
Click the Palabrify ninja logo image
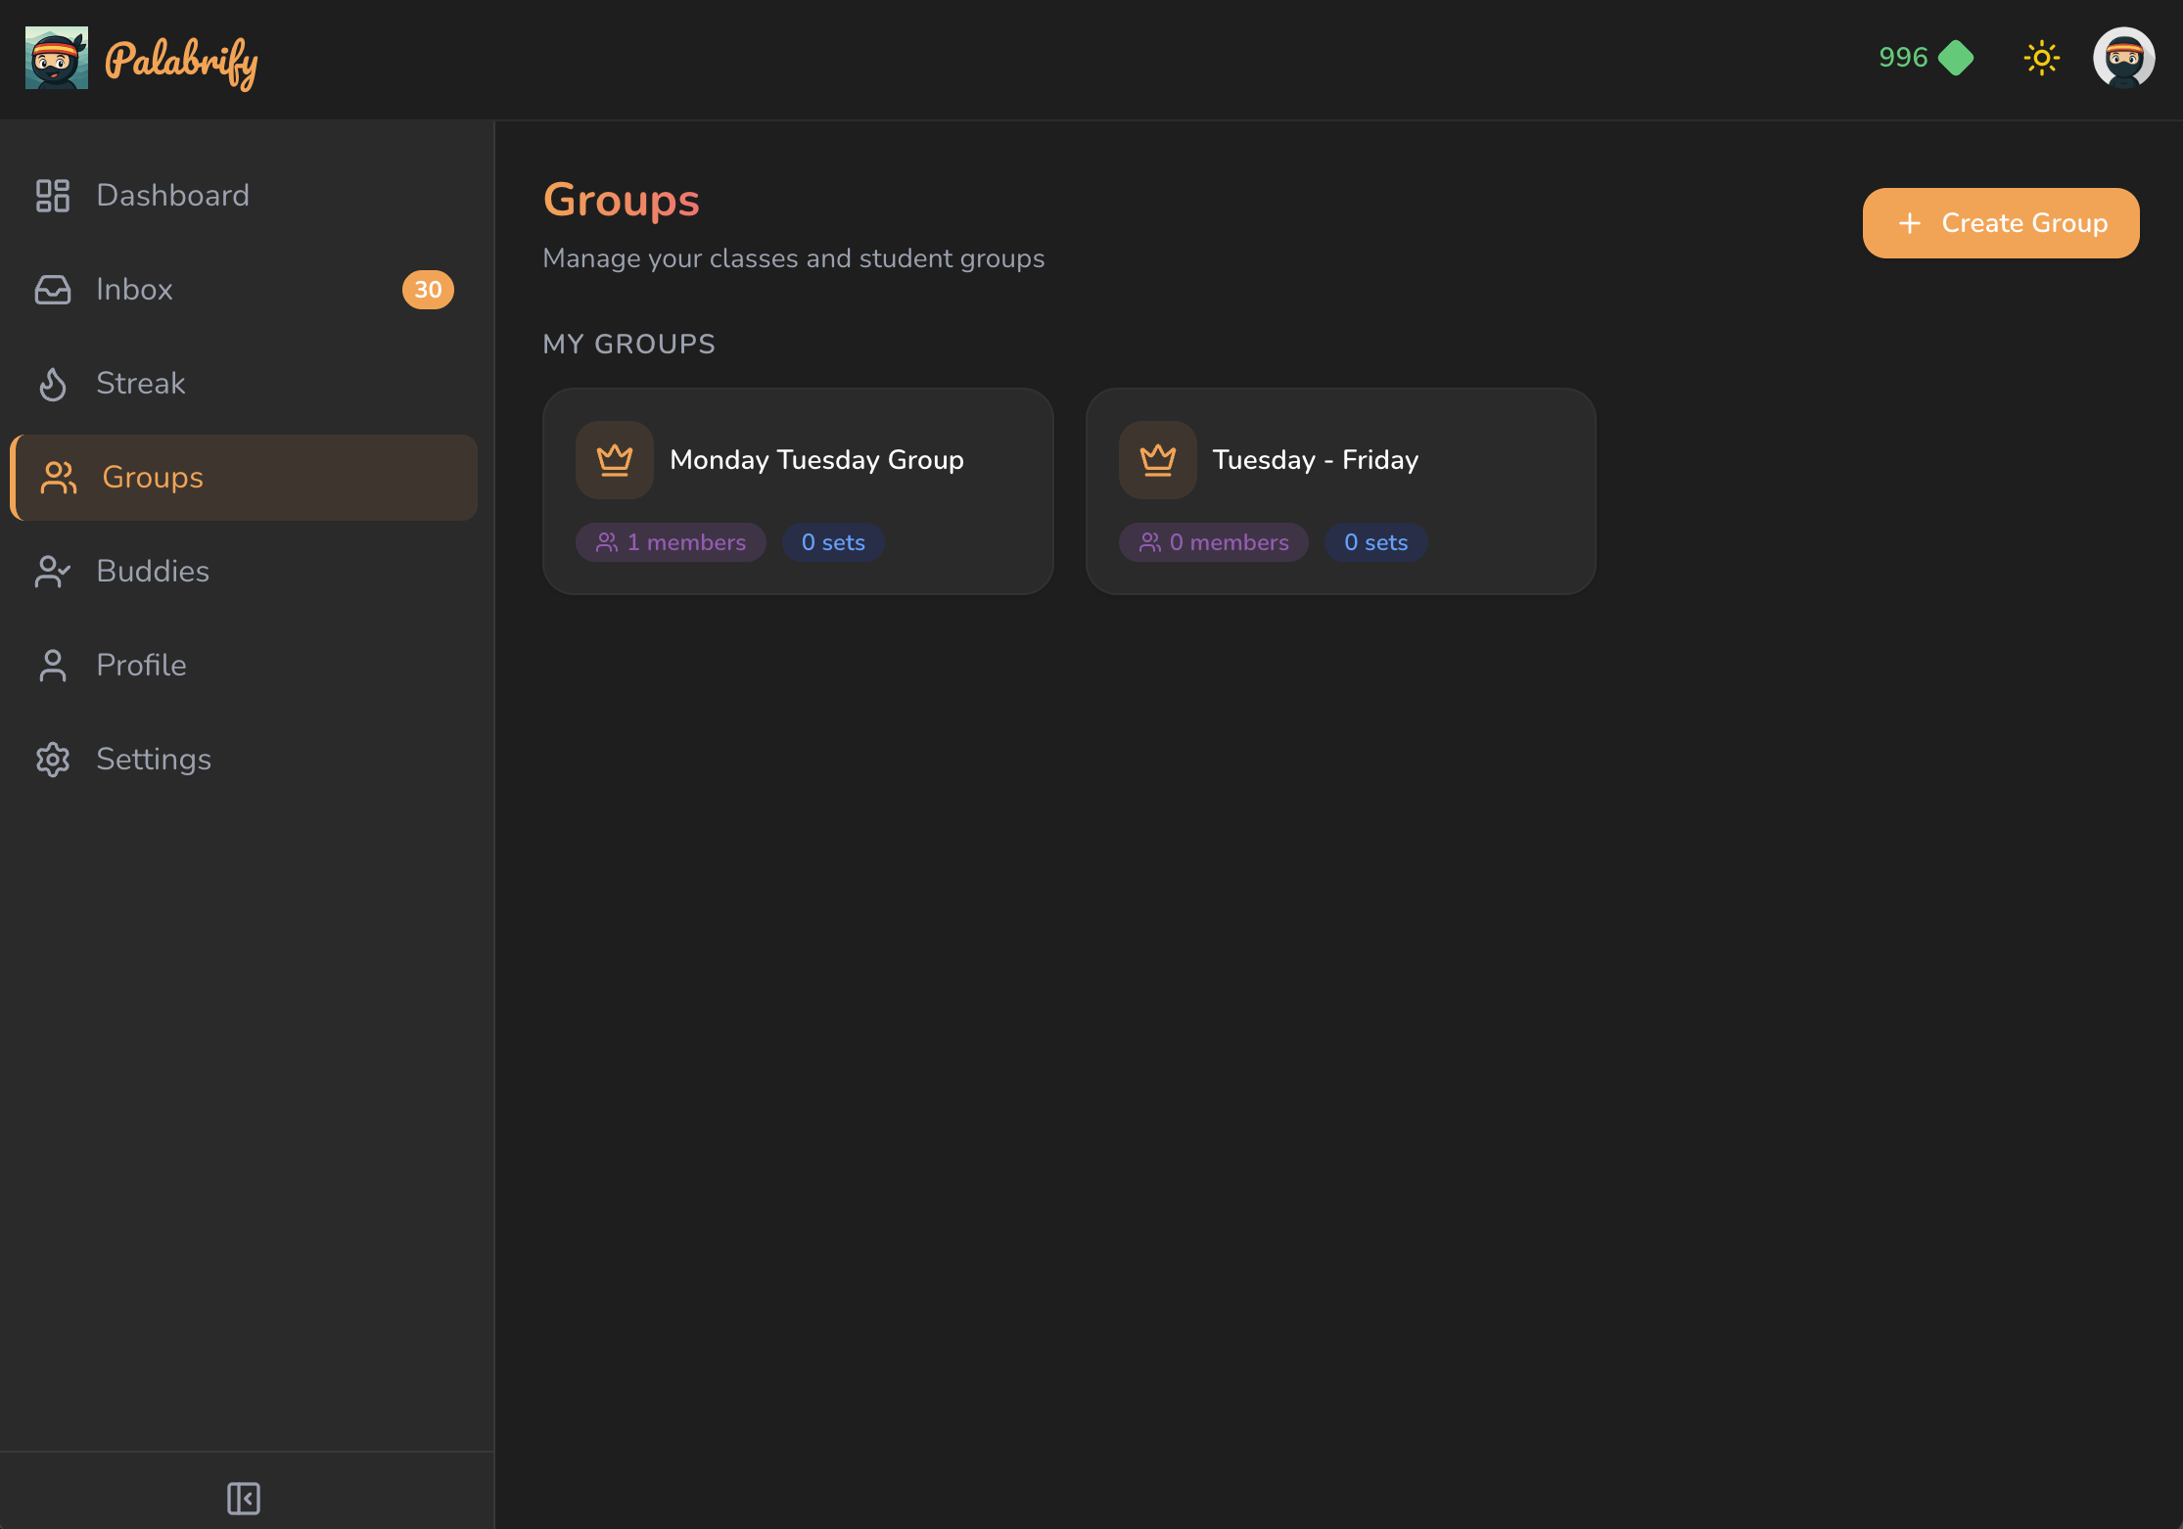57,58
